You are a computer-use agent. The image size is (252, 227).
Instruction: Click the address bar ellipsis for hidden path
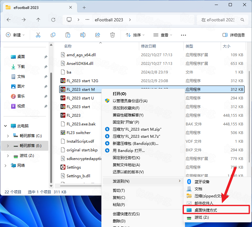point(87,19)
